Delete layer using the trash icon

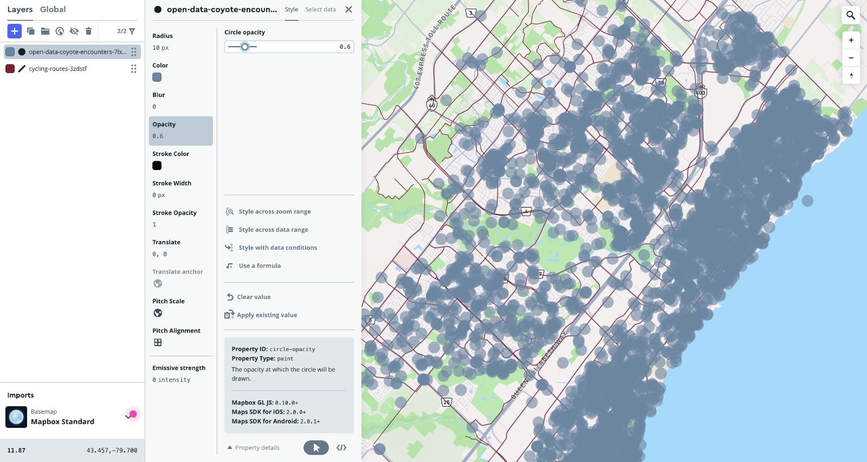click(x=89, y=31)
